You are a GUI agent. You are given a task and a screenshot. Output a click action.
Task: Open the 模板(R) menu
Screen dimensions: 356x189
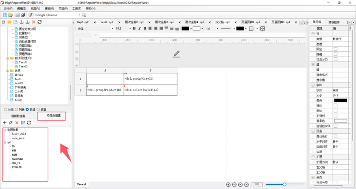point(49,8)
